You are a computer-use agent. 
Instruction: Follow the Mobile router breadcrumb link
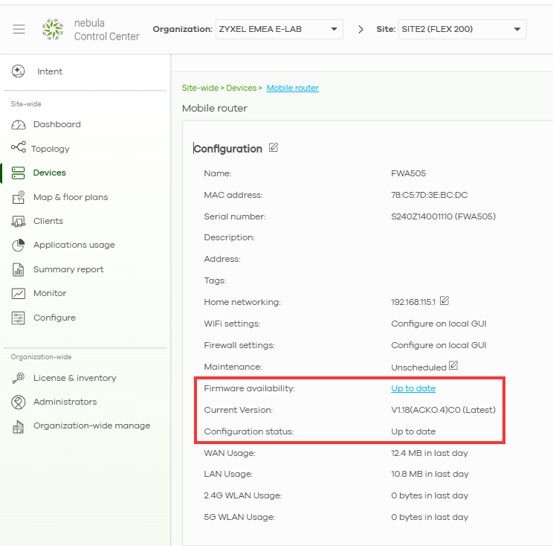click(293, 88)
